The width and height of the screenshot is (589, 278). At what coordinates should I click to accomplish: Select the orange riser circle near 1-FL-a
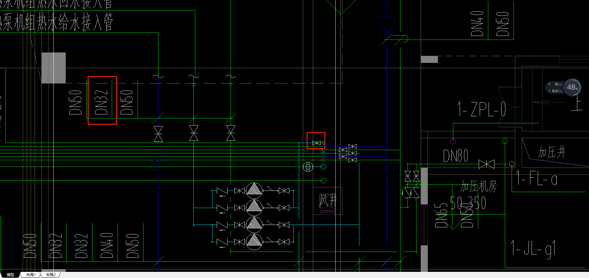[x=512, y=164]
